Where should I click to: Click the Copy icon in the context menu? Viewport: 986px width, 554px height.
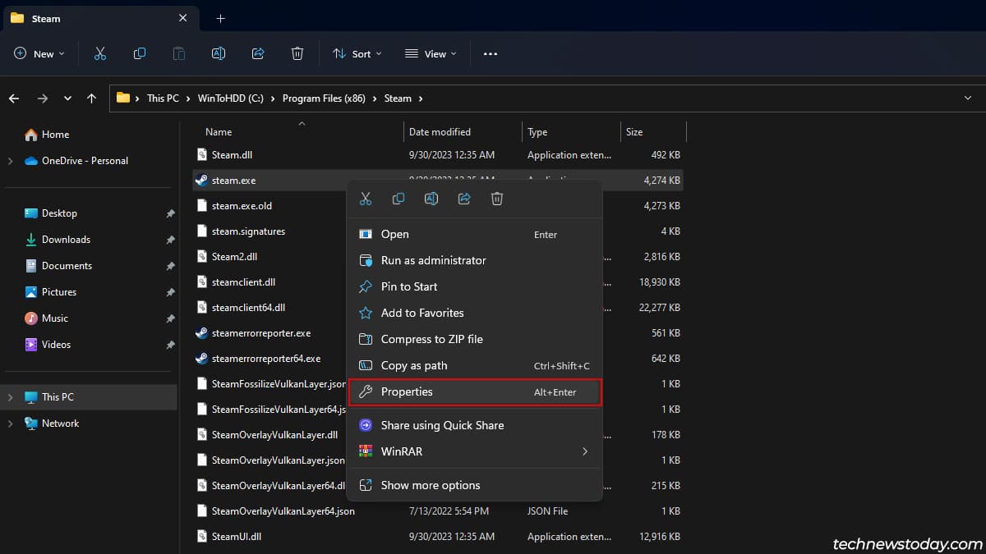399,199
